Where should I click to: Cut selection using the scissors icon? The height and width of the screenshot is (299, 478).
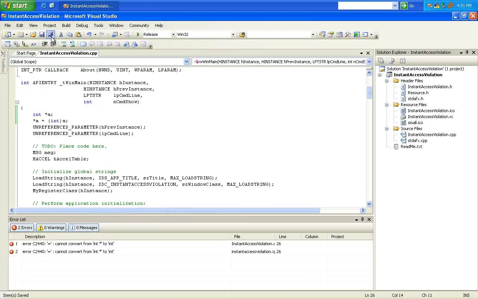61,34
